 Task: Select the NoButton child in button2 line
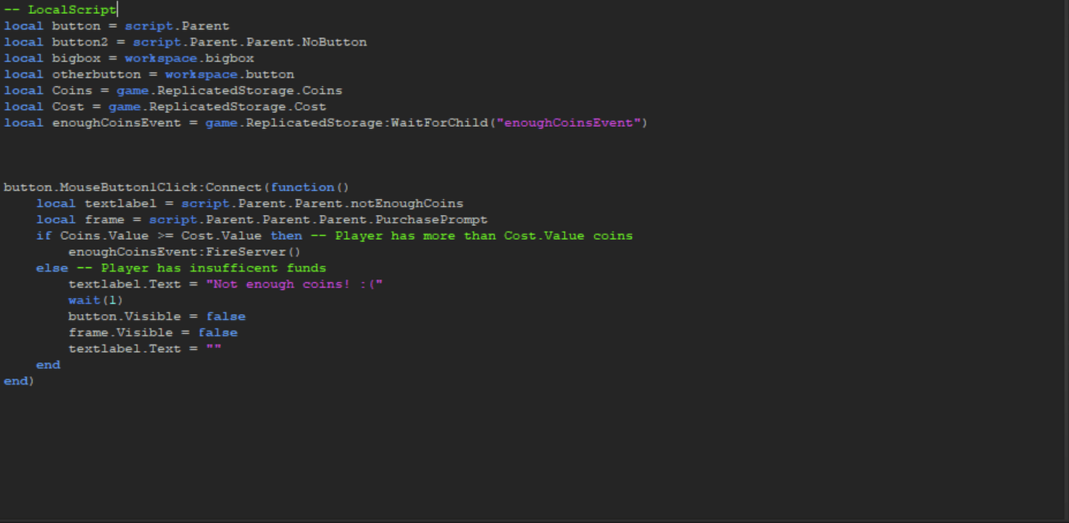(336, 41)
